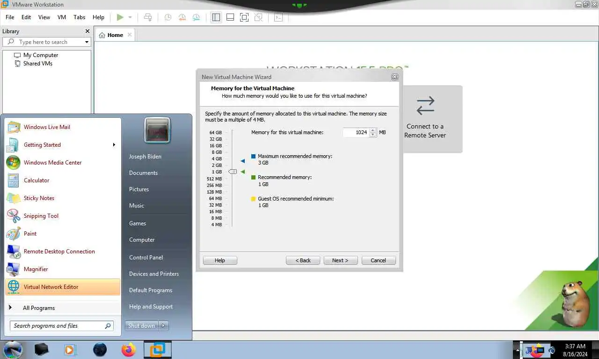This screenshot has height=359, width=599.
Task: Open the Edit menu
Action: pyautogui.click(x=26, y=17)
